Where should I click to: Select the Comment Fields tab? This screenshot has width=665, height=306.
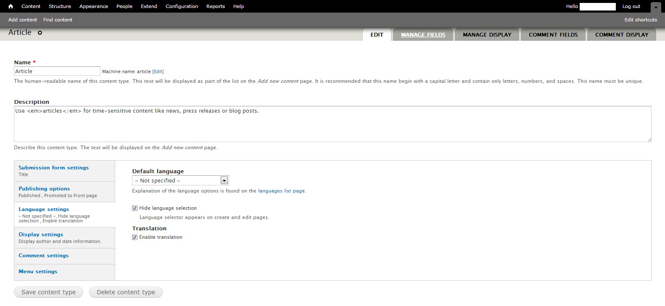tap(553, 35)
